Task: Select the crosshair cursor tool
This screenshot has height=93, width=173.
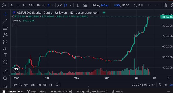Action: tap(5, 14)
